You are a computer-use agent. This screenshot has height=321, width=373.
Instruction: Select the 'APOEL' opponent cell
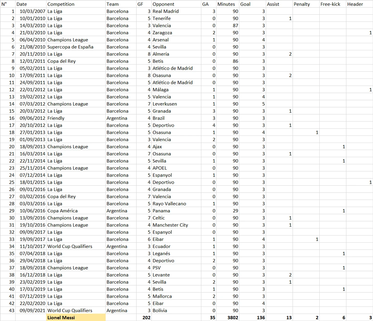pyautogui.click(x=176, y=168)
